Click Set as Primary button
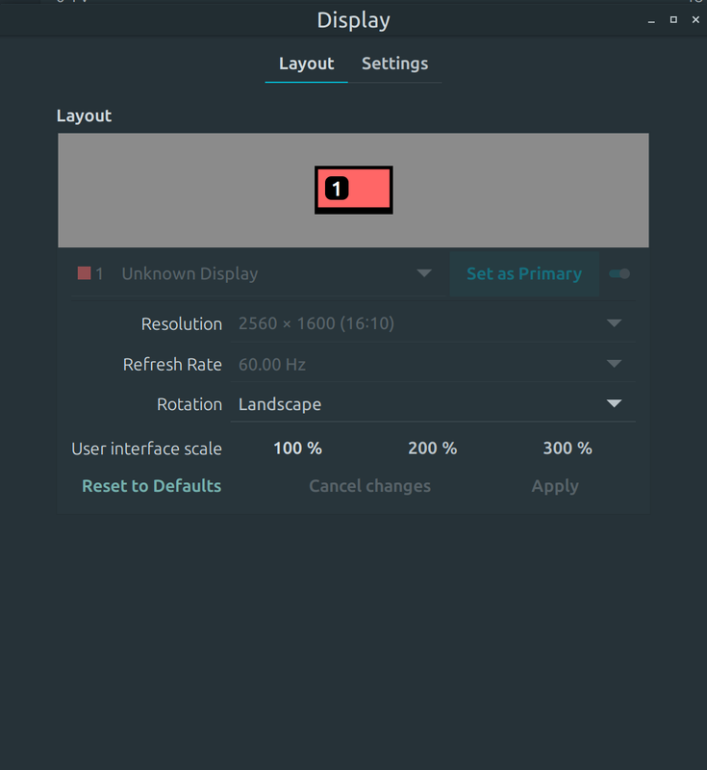Viewport: 707px width, 770px height. [524, 273]
